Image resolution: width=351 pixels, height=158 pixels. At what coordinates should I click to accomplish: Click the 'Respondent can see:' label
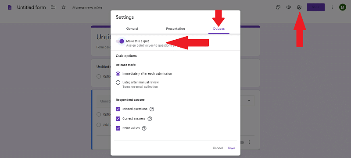[131, 100]
